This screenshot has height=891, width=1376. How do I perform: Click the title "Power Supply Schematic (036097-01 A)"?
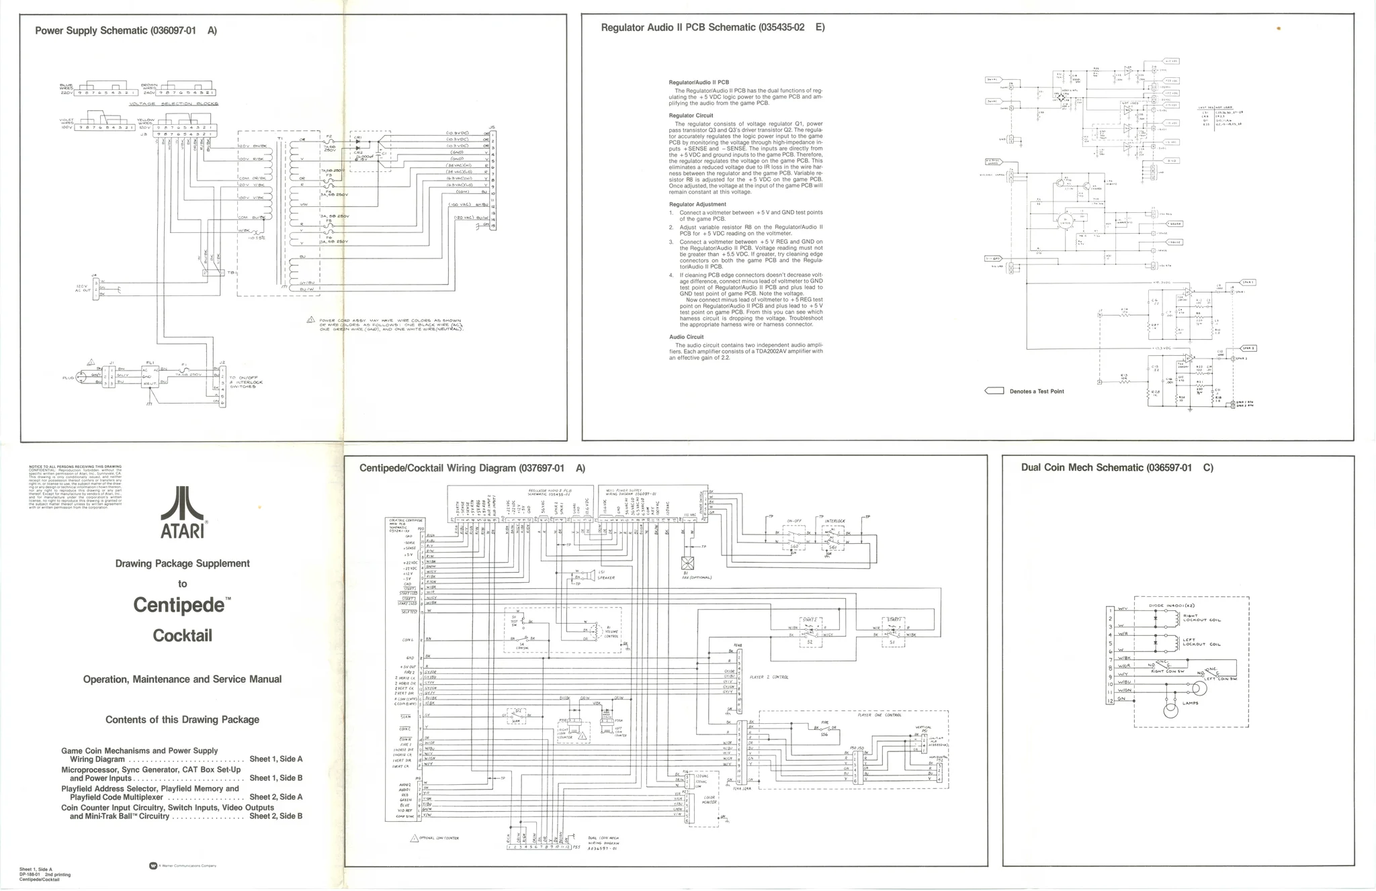click(x=126, y=30)
